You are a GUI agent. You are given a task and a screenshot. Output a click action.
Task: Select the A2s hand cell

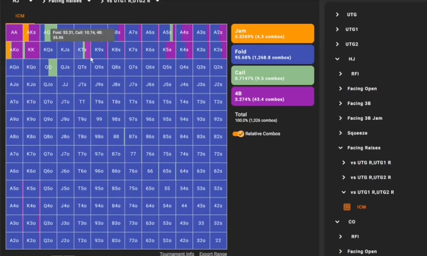click(218, 32)
